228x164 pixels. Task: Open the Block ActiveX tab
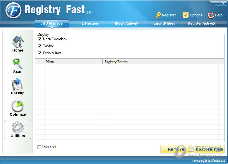click(x=127, y=23)
